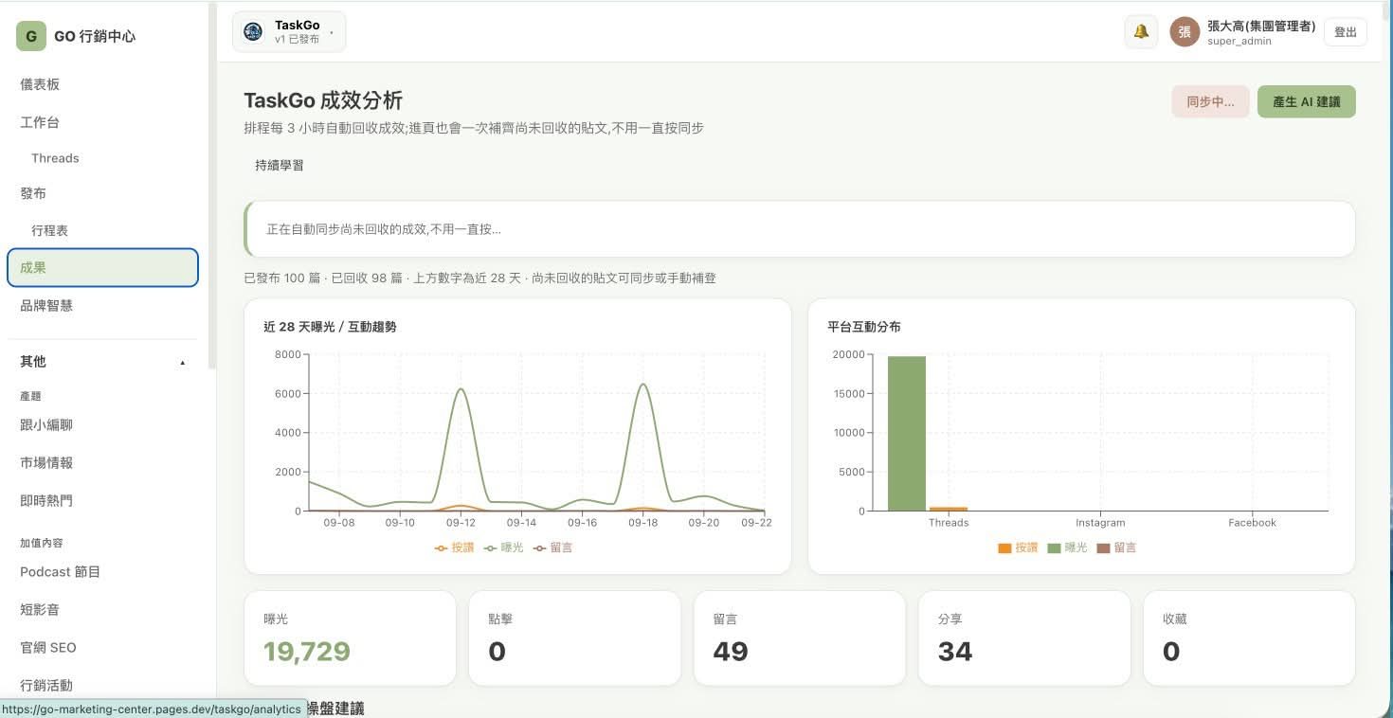Collapse the 其他 sidebar section

[x=102, y=362]
